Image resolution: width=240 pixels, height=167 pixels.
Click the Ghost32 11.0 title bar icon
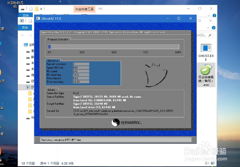[38, 19]
